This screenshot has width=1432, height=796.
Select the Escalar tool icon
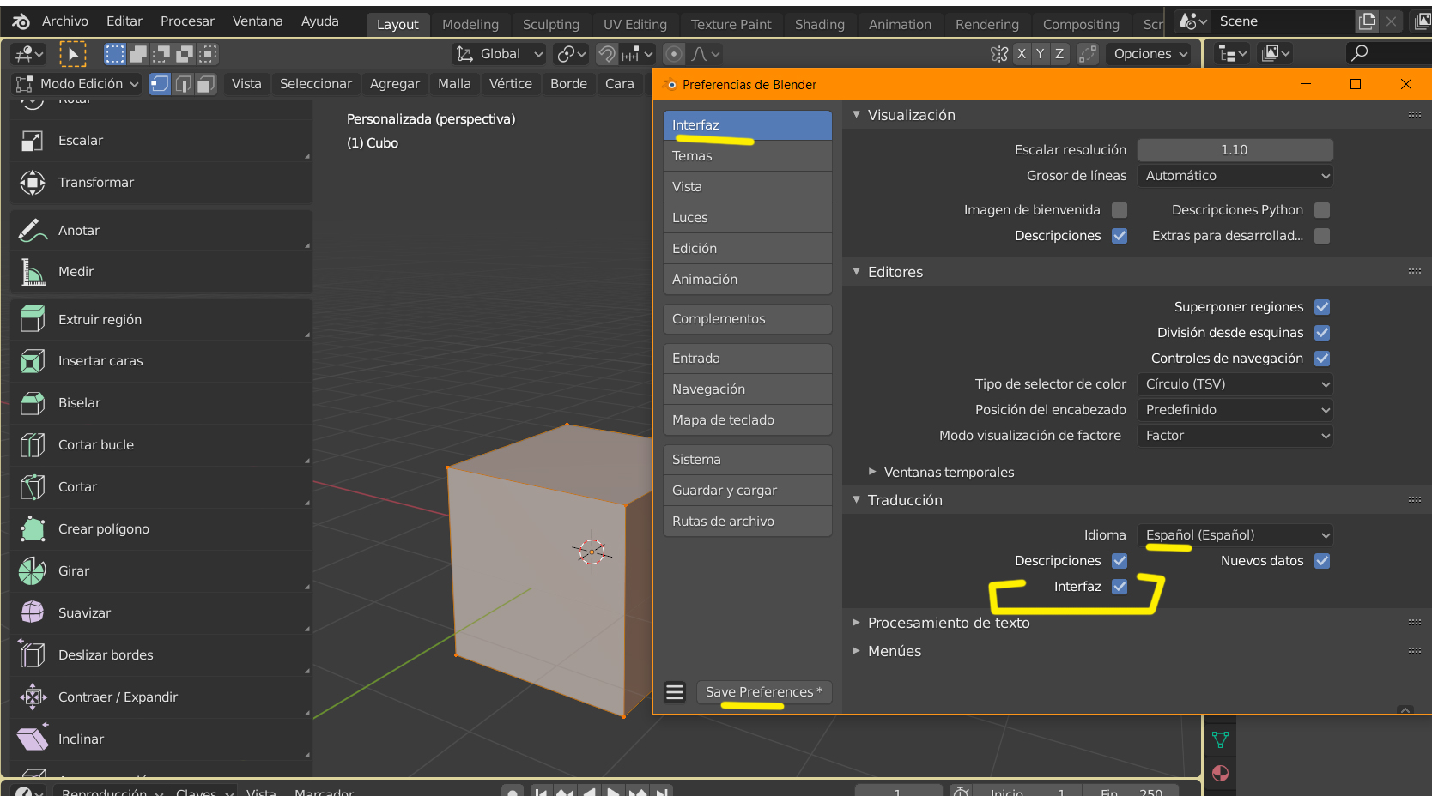[x=33, y=141]
